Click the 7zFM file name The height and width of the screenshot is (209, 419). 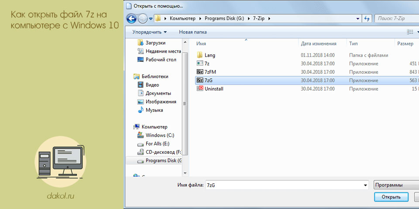coord(210,72)
